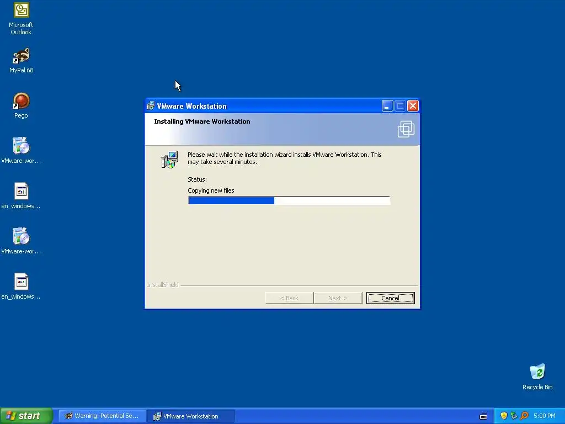The height and width of the screenshot is (424, 565).
Task: Click the keyboard icon on the taskbar
Action: click(x=483, y=416)
